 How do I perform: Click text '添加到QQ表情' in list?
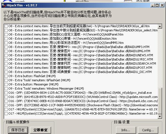[x=60, y=39]
